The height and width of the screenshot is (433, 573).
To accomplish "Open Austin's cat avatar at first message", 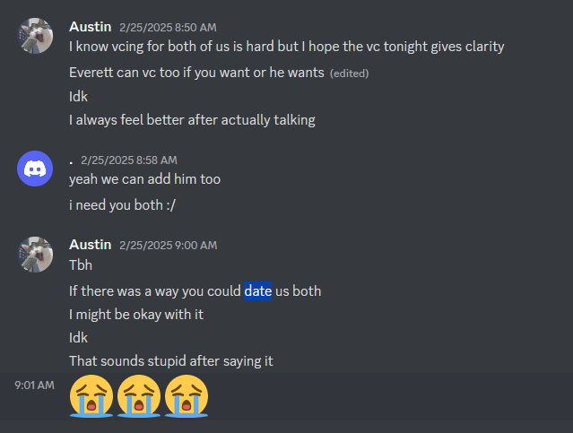I will (35, 36).
